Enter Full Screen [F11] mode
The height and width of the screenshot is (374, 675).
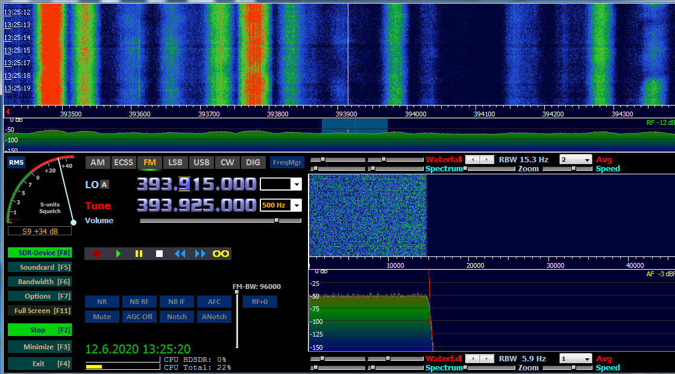40,311
